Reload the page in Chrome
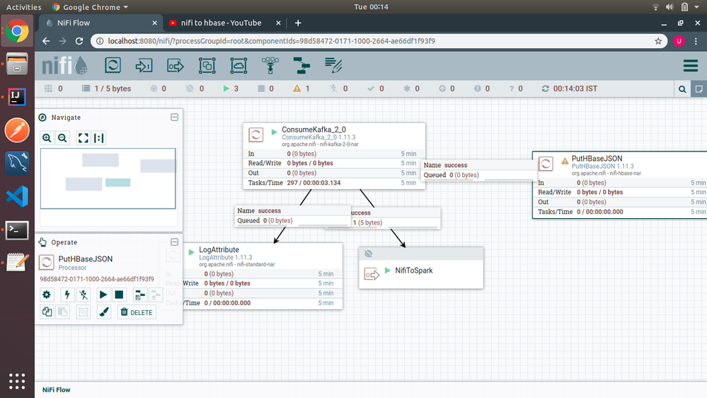 point(79,41)
